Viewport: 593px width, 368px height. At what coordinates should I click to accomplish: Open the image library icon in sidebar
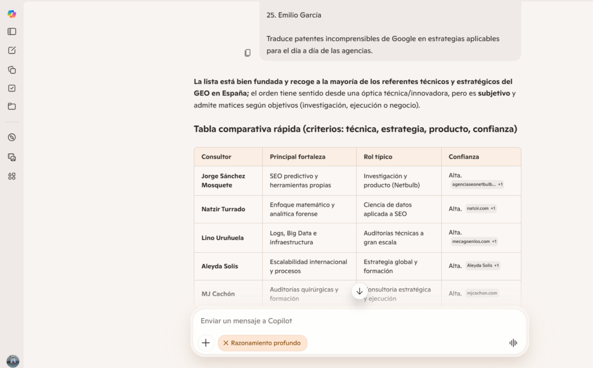point(12,157)
